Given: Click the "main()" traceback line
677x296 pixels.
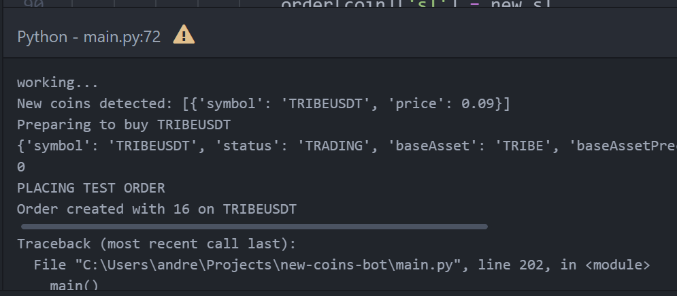Looking at the screenshot, I should (74, 286).
